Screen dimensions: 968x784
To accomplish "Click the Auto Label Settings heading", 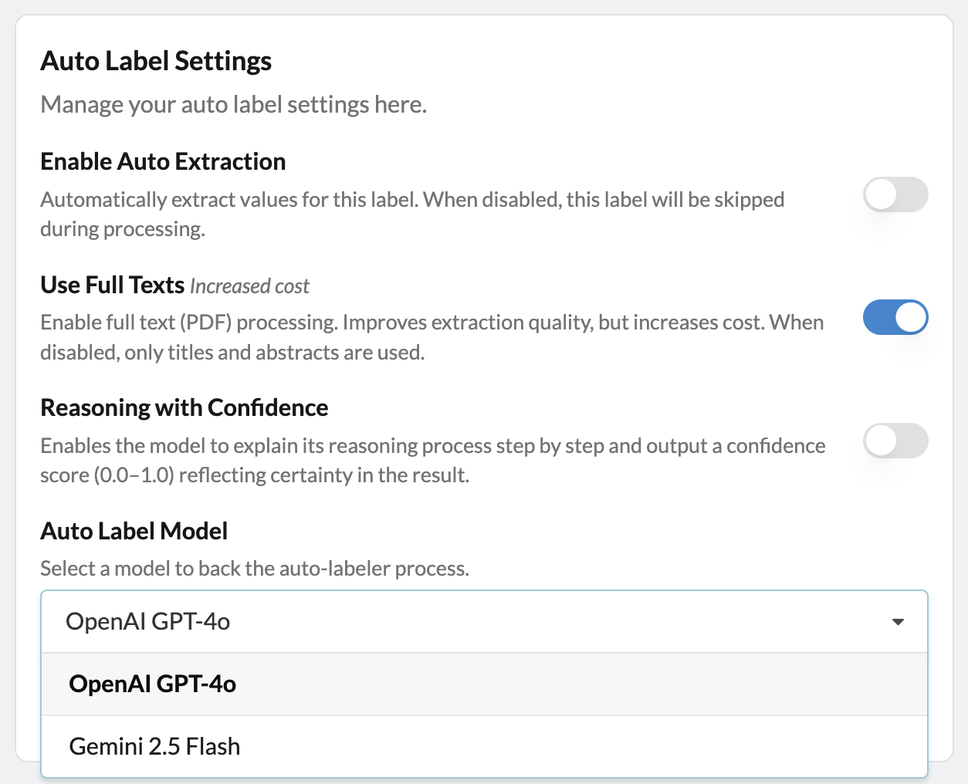I will (x=156, y=61).
